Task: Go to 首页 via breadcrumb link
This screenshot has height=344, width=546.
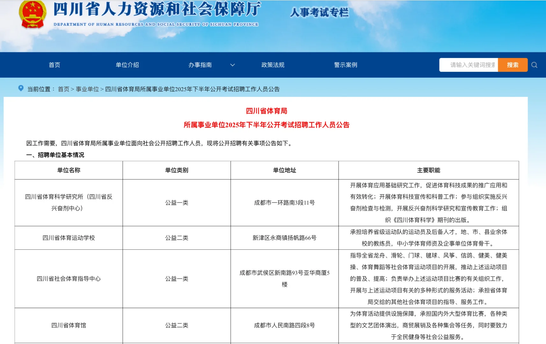Action: coord(63,89)
